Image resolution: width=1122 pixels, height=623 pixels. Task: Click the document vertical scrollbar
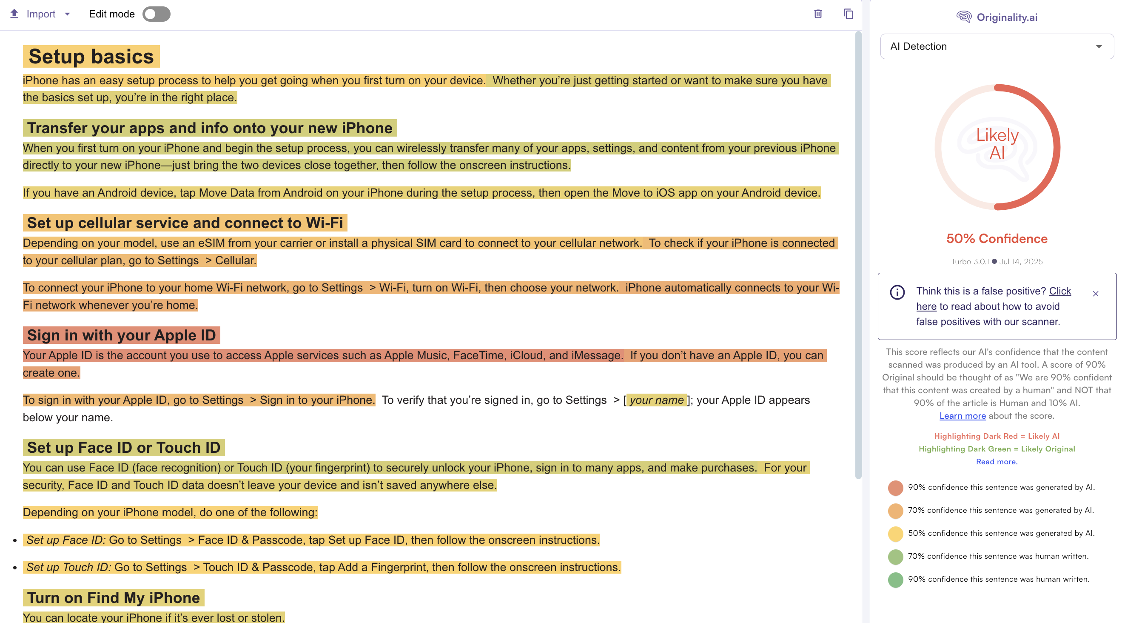click(858, 255)
